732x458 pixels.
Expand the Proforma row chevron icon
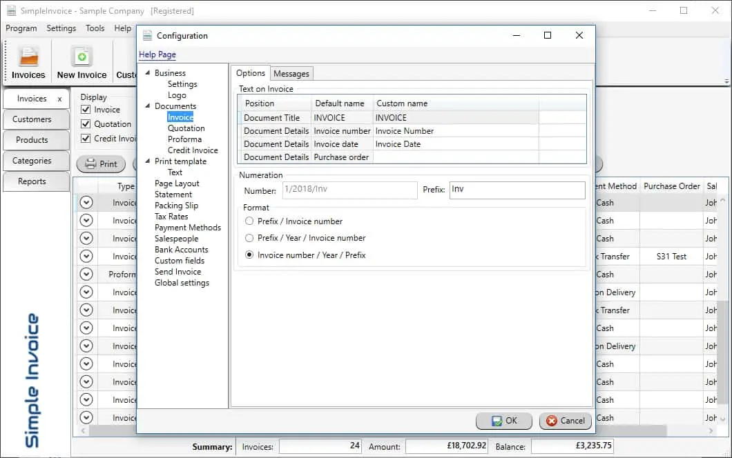click(x=86, y=275)
